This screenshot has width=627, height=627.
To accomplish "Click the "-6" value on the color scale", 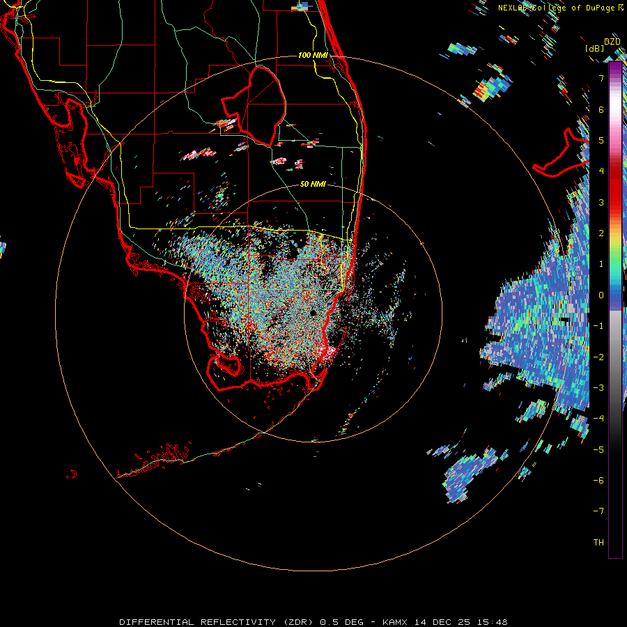I will coord(598,481).
